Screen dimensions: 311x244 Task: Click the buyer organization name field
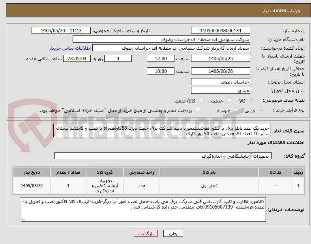(161, 39)
